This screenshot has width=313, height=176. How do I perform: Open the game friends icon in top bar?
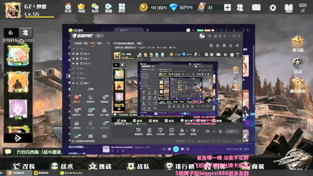(x=240, y=8)
